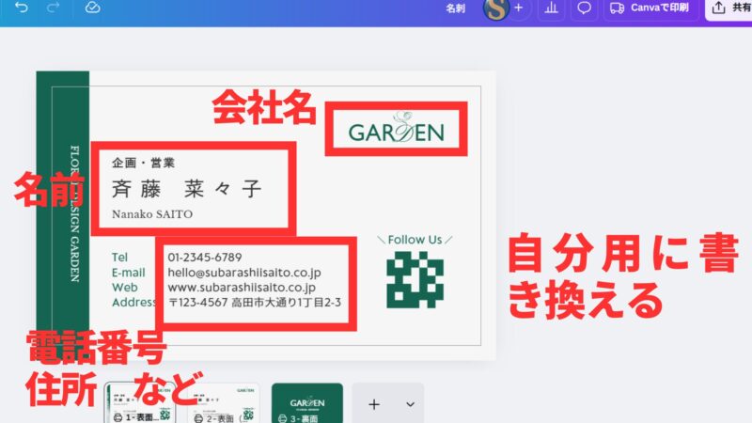Select the GARDEN company logo
Viewport: 752px width, 423px height.
click(396, 129)
